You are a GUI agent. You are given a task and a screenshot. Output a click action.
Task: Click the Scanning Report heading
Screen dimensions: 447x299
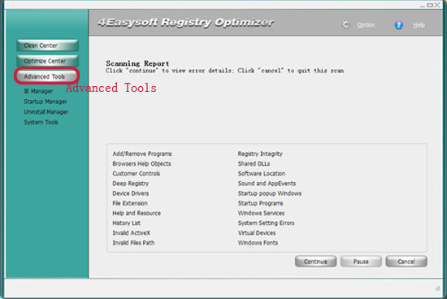click(x=137, y=63)
